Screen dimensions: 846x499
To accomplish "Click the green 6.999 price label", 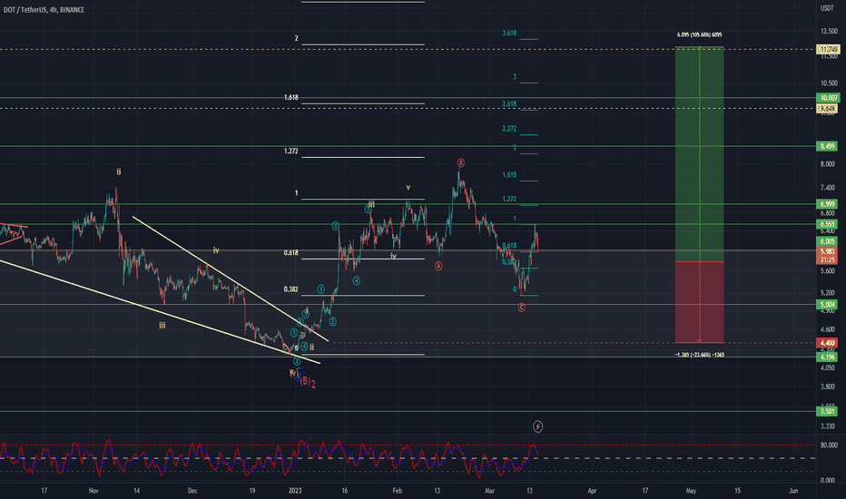I will click(x=827, y=204).
